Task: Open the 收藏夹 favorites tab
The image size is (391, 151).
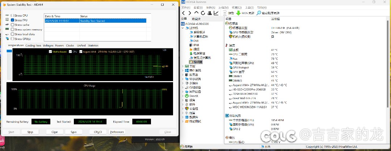Action: [196, 19]
